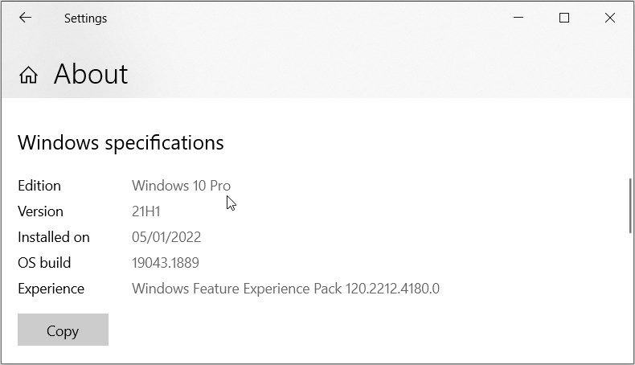635x365 pixels.
Task: Minimize the Settings window
Action: pos(518,18)
